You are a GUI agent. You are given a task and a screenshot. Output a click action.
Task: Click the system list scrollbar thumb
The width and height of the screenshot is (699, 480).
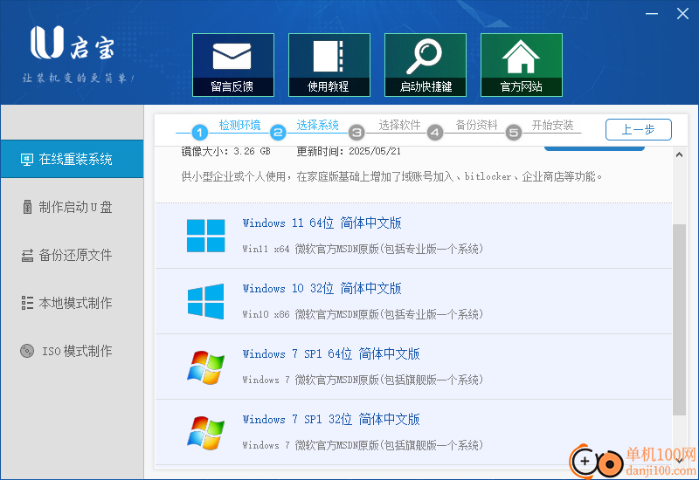click(x=680, y=319)
